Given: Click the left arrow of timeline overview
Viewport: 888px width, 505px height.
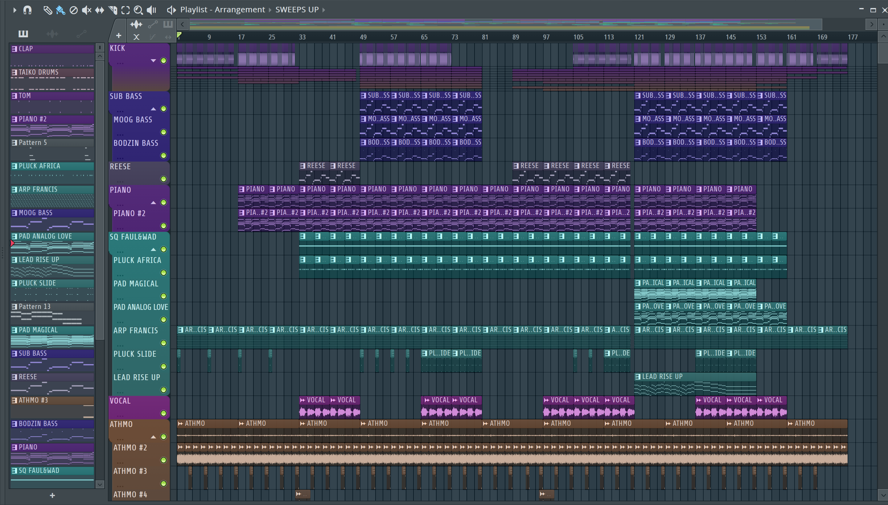Looking at the screenshot, I should point(183,24).
